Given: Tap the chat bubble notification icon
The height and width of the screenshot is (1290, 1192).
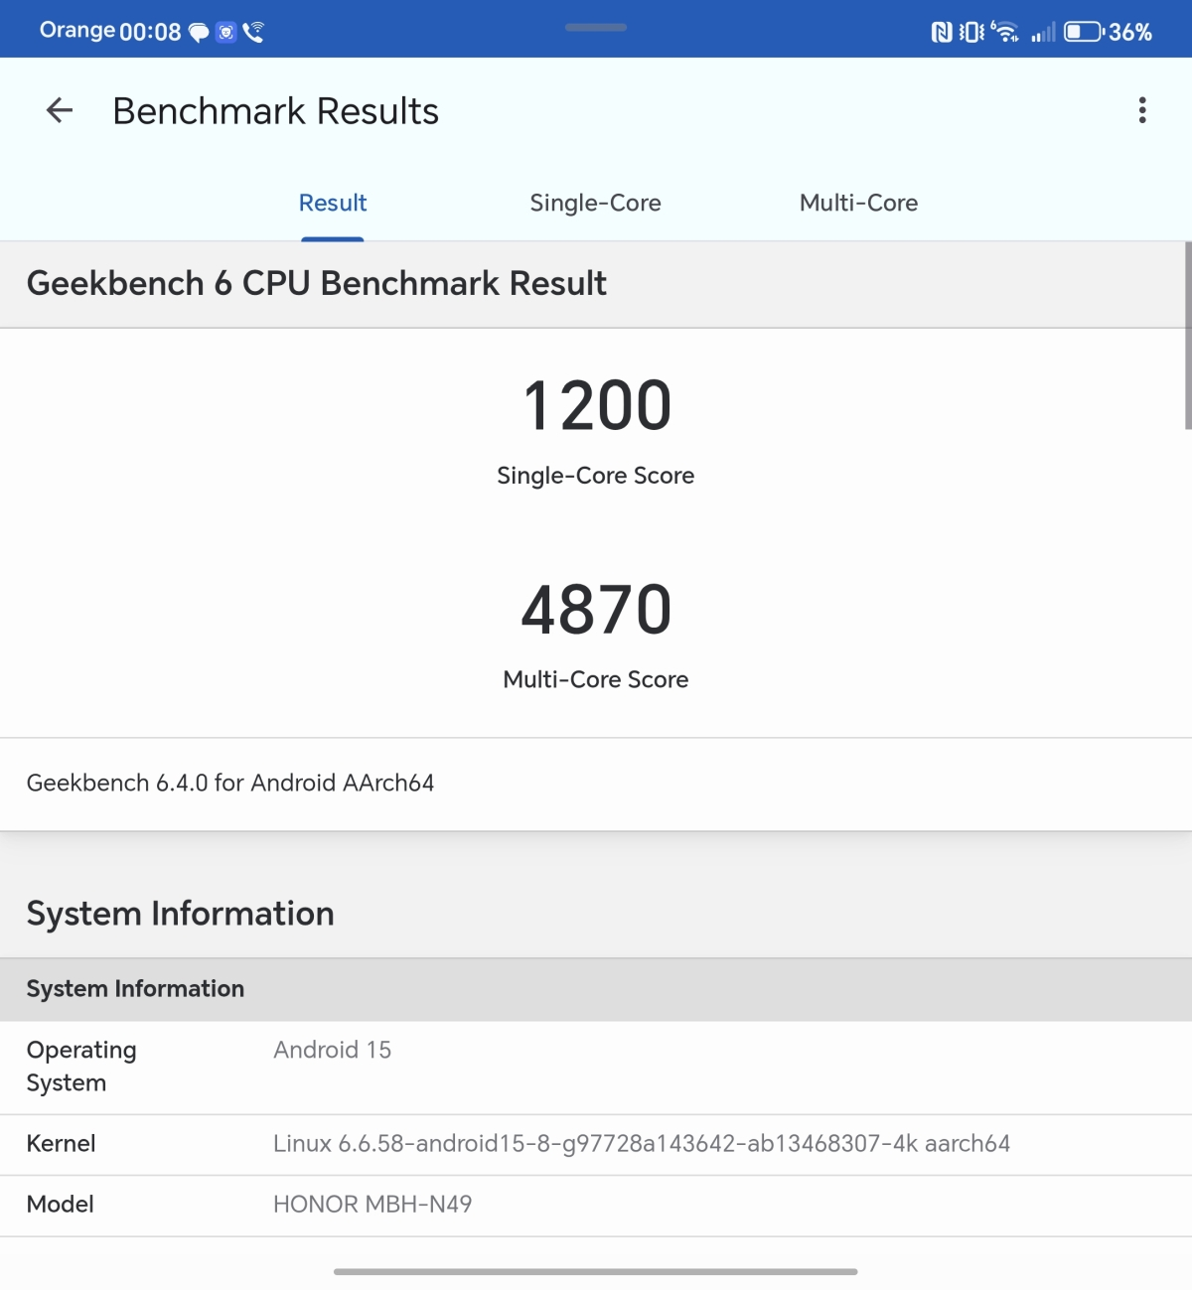Looking at the screenshot, I should click(199, 33).
